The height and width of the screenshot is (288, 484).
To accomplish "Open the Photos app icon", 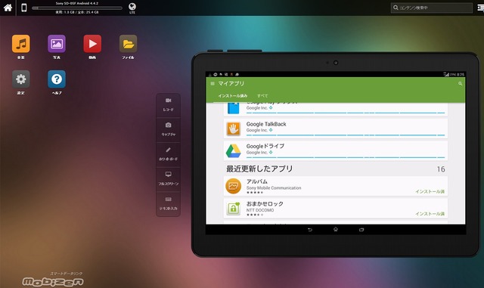I will [x=57, y=44].
